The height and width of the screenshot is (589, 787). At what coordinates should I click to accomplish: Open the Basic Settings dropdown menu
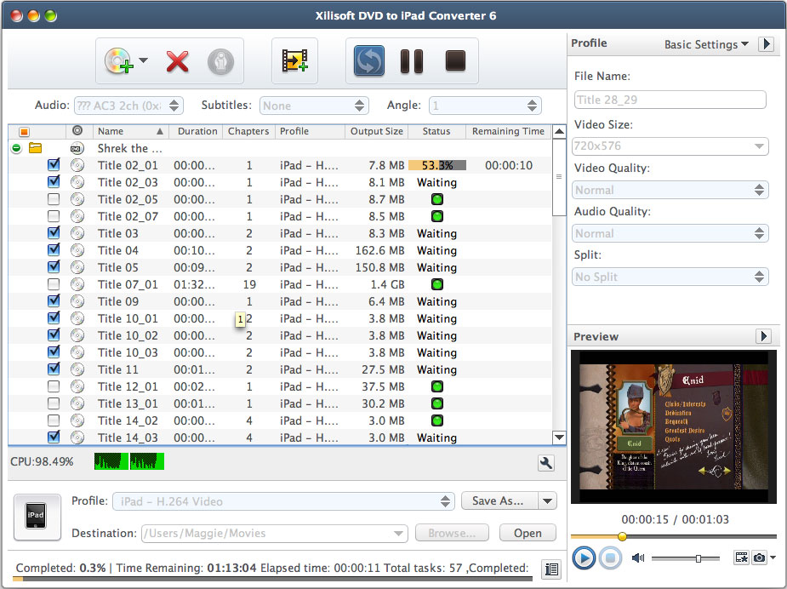point(706,44)
